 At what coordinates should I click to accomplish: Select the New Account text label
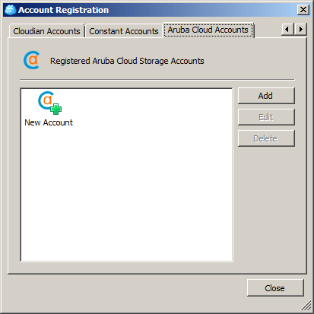point(49,122)
